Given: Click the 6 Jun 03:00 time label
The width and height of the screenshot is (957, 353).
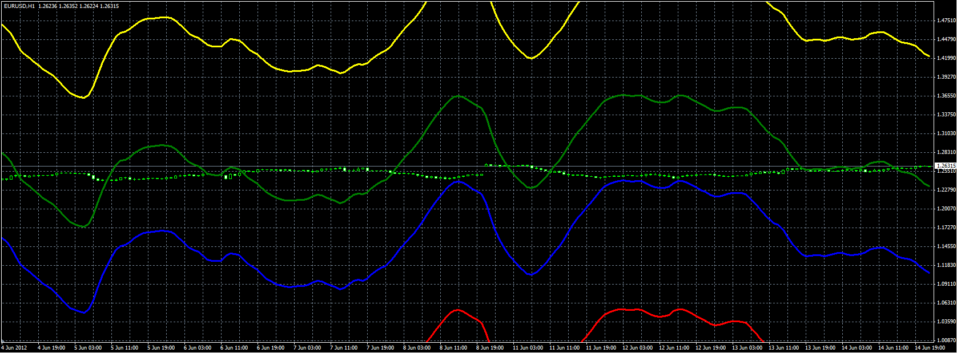Looking at the screenshot, I should point(198,348).
